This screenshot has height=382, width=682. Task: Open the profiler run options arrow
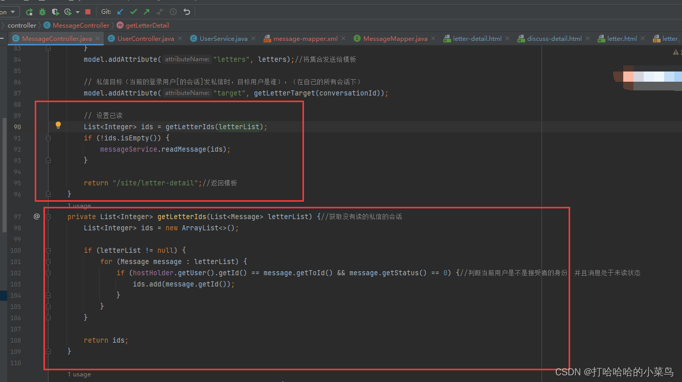pos(78,12)
